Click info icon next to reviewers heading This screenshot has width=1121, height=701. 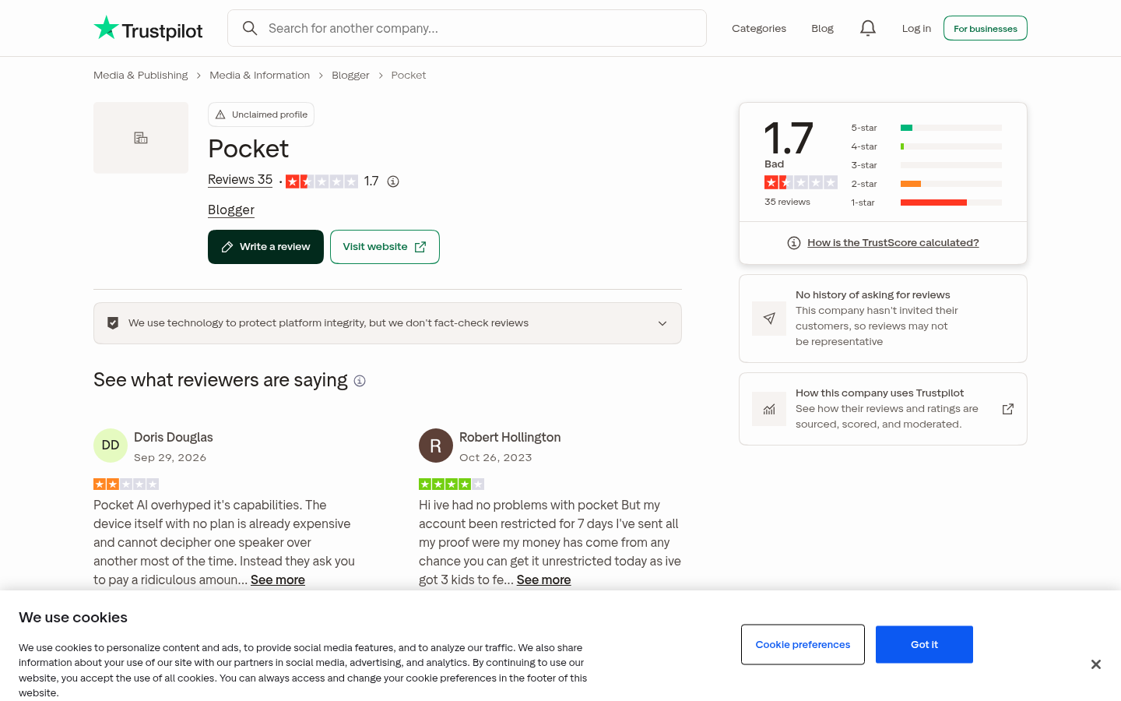[360, 381]
